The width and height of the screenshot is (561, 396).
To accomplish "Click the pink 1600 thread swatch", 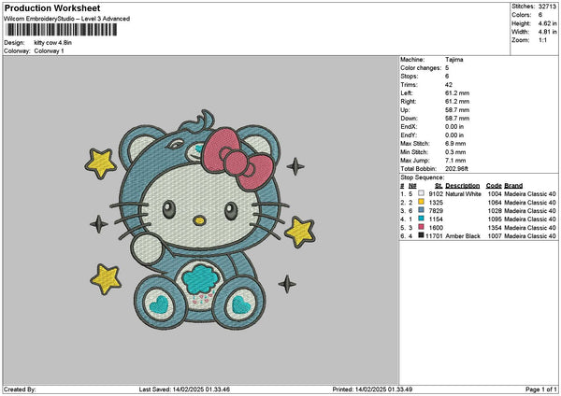I will [x=421, y=227].
